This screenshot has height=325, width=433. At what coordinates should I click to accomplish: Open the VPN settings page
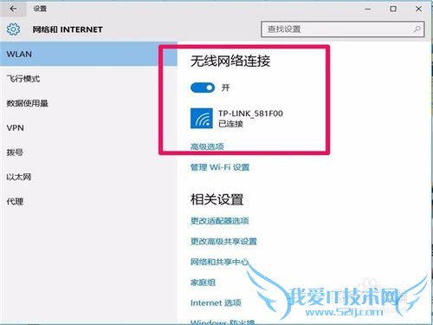[16, 127]
